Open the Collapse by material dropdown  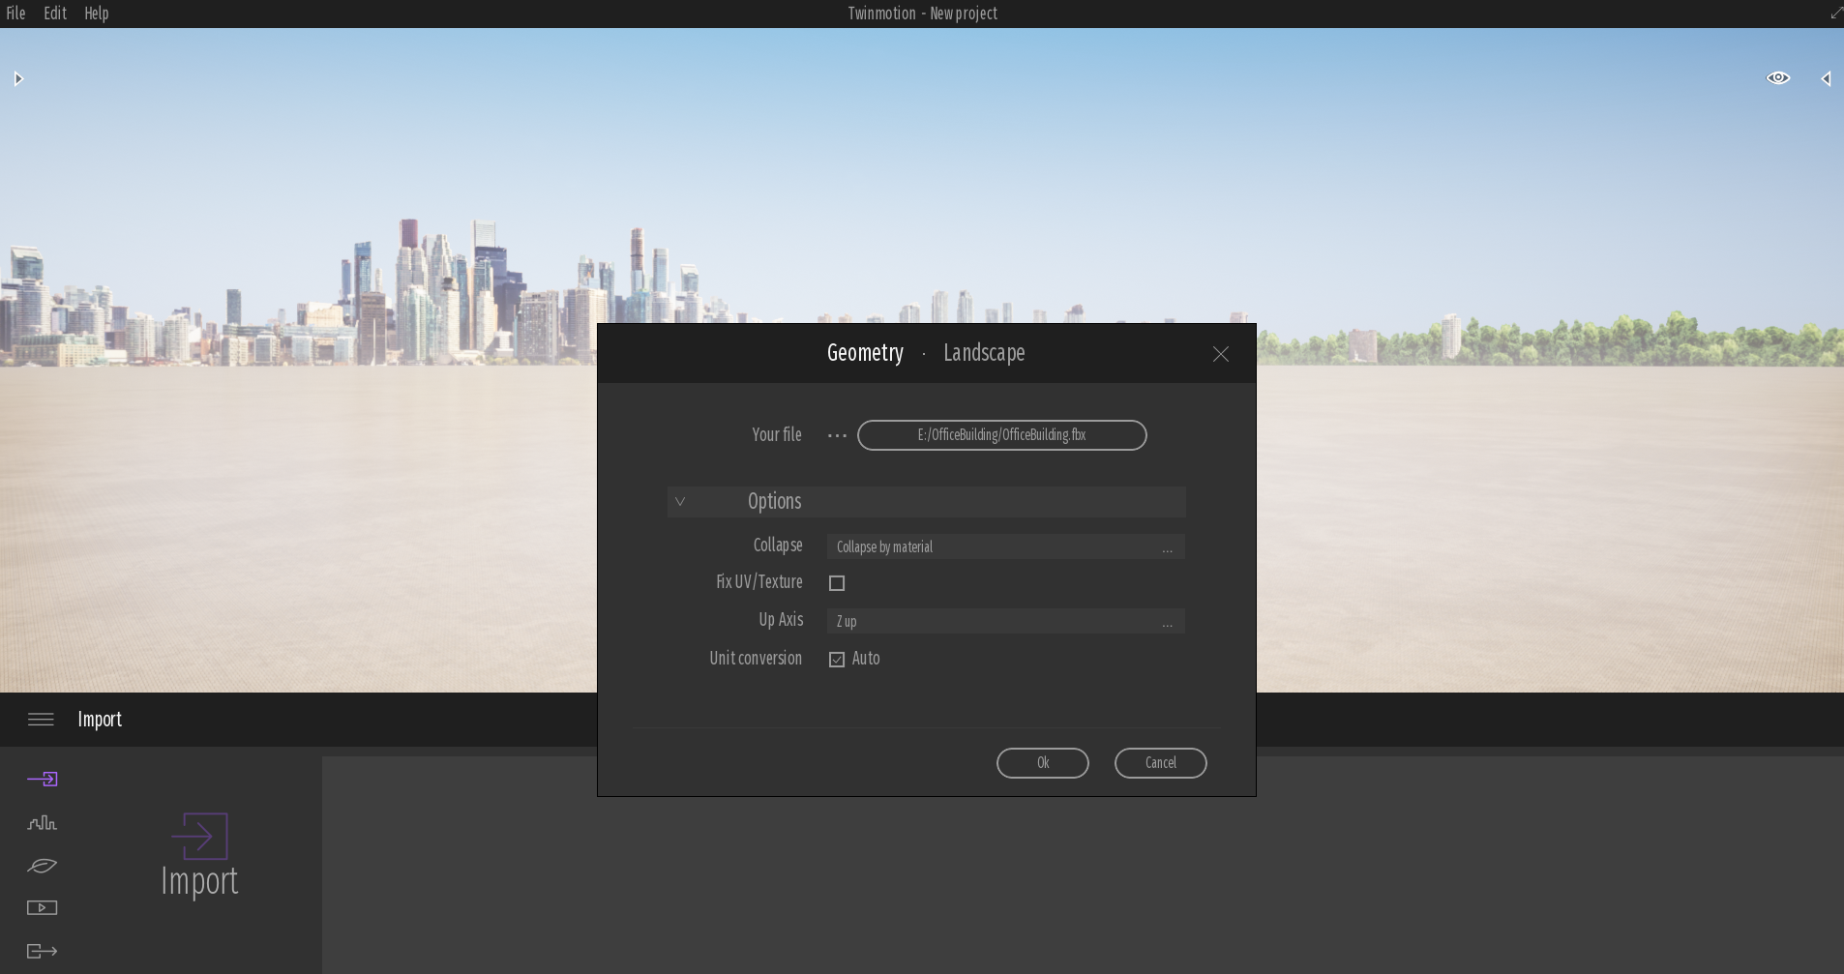tap(1005, 547)
